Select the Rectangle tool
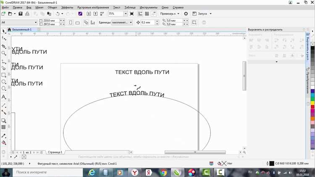This screenshot has width=315, height=177. 4,75
